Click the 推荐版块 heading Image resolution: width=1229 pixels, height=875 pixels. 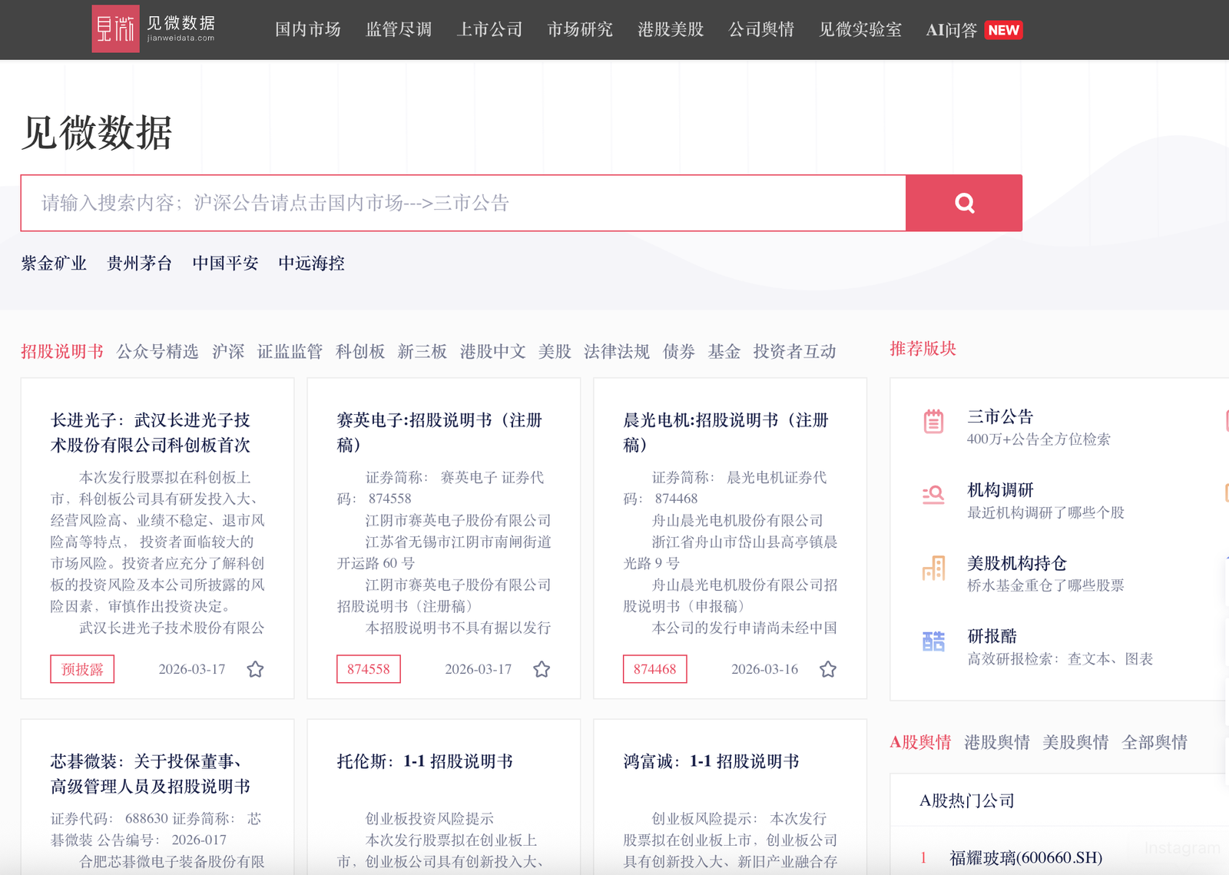[x=923, y=349]
